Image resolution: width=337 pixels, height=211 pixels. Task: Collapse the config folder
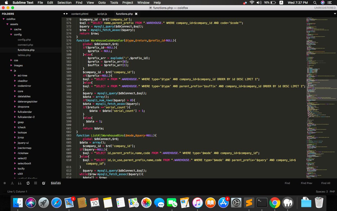click(x=11, y=35)
